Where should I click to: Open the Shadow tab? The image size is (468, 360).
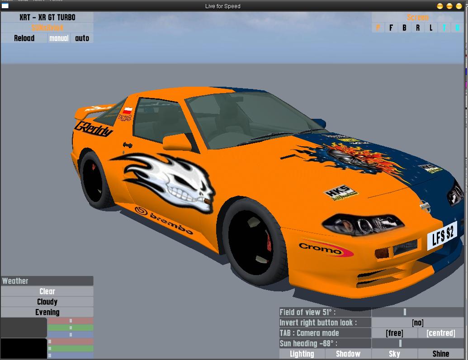348,354
